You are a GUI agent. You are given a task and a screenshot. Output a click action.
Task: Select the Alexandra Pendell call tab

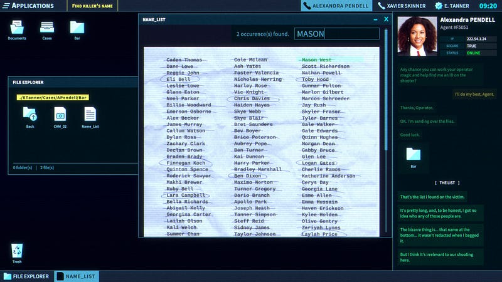[336, 6]
